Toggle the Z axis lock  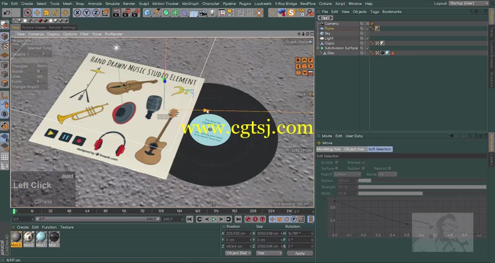pyautogui.click(x=96, y=12)
